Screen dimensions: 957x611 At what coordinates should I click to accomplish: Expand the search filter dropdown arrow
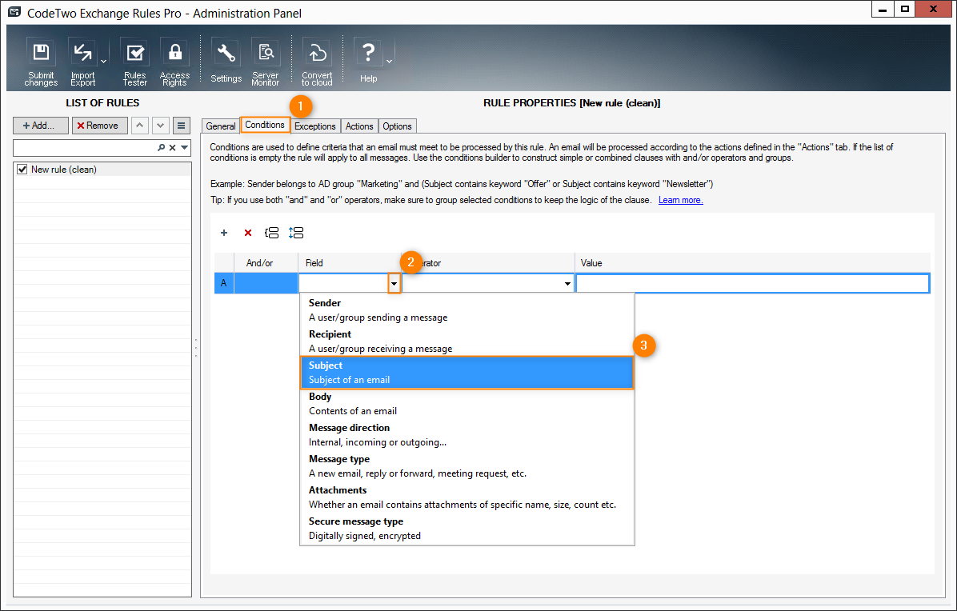pos(184,148)
